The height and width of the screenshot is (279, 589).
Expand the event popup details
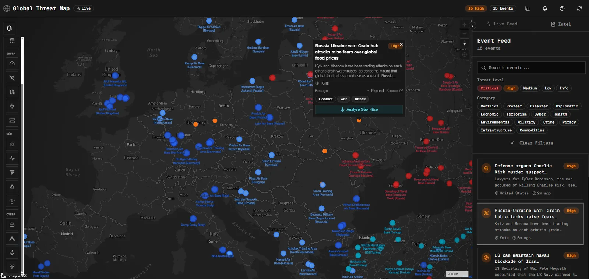[x=375, y=91]
